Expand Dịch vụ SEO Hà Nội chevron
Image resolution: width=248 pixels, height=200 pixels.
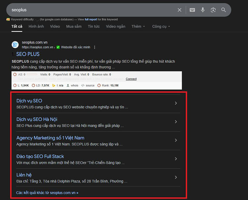click(x=176, y=122)
